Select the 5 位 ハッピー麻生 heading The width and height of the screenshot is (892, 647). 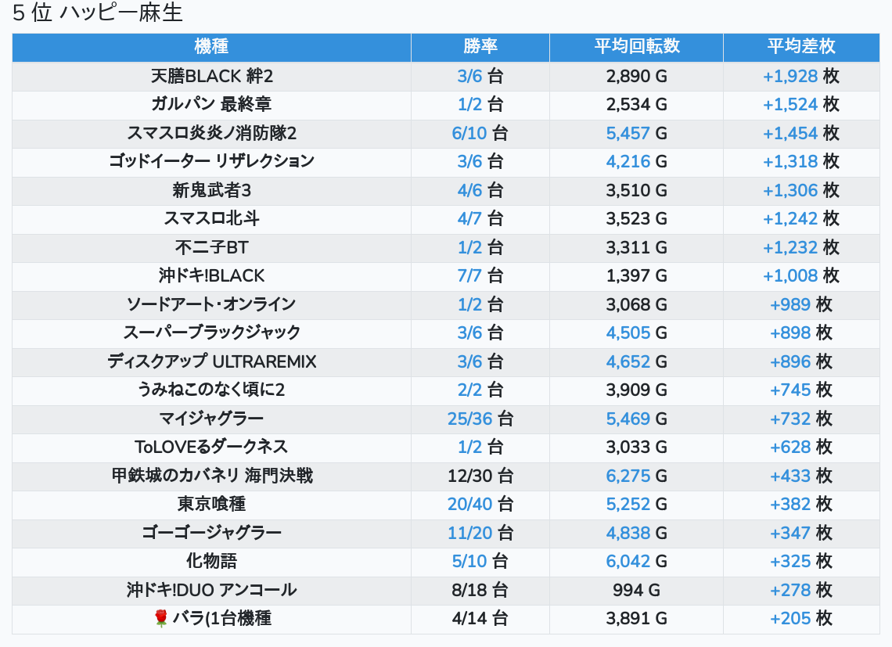pyautogui.click(x=98, y=13)
